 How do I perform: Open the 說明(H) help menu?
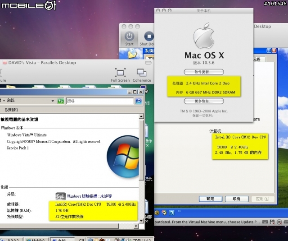tap(12, 110)
